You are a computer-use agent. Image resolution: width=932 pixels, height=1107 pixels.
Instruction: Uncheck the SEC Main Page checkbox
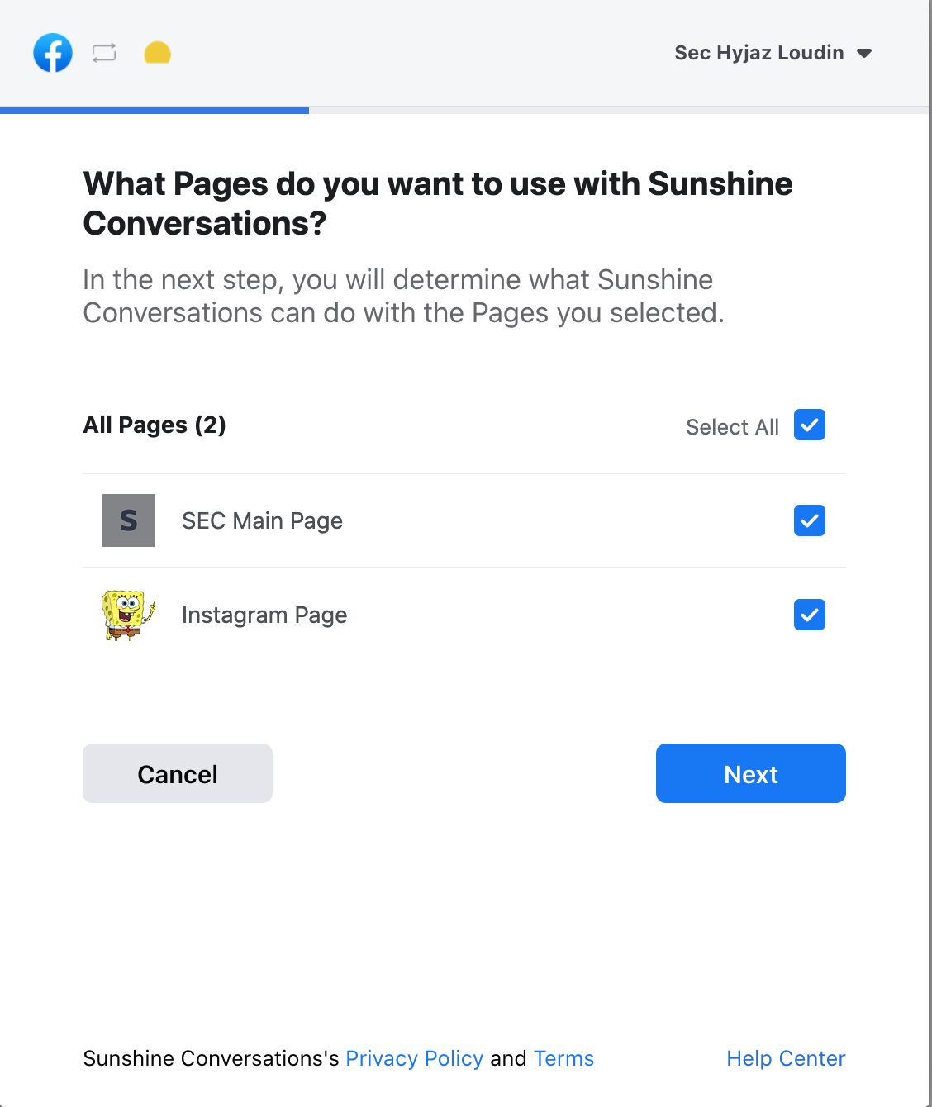pyautogui.click(x=810, y=520)
